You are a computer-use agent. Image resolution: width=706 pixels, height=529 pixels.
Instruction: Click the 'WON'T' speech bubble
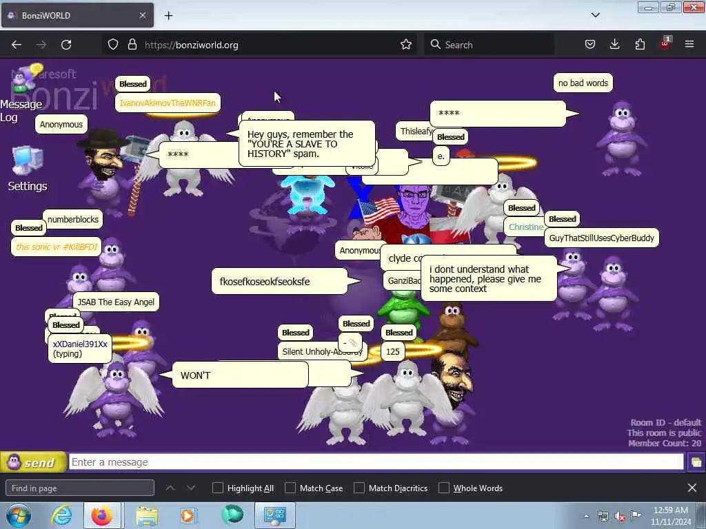(x=240, y=375)
